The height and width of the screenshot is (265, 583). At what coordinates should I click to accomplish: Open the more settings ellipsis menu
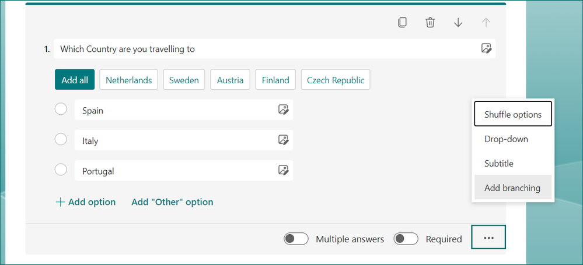488,238
